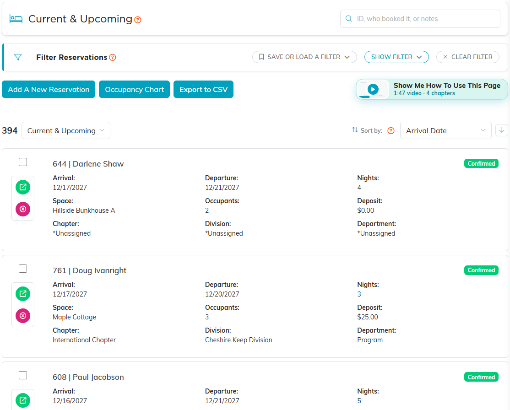Click Confirmed badge on Paul Jacobson reservation
This screenshot has width=510, height=410.
481,377
